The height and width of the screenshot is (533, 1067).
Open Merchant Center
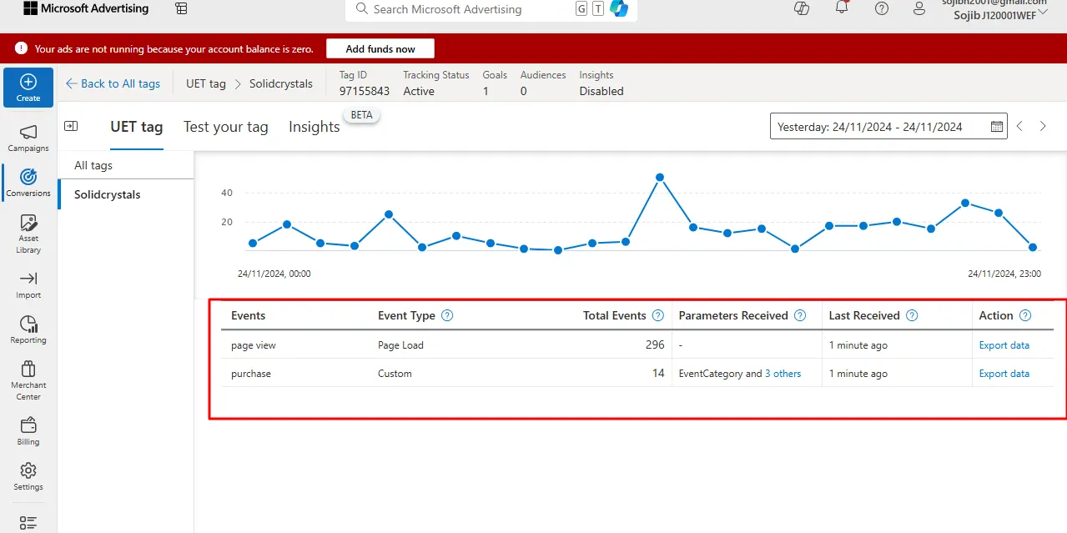28,380
